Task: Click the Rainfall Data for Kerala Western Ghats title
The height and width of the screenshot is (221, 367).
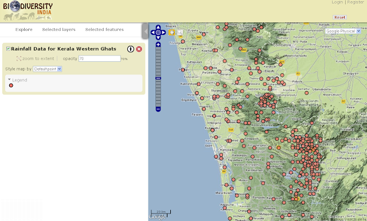Action: click(x=64, y=49)
